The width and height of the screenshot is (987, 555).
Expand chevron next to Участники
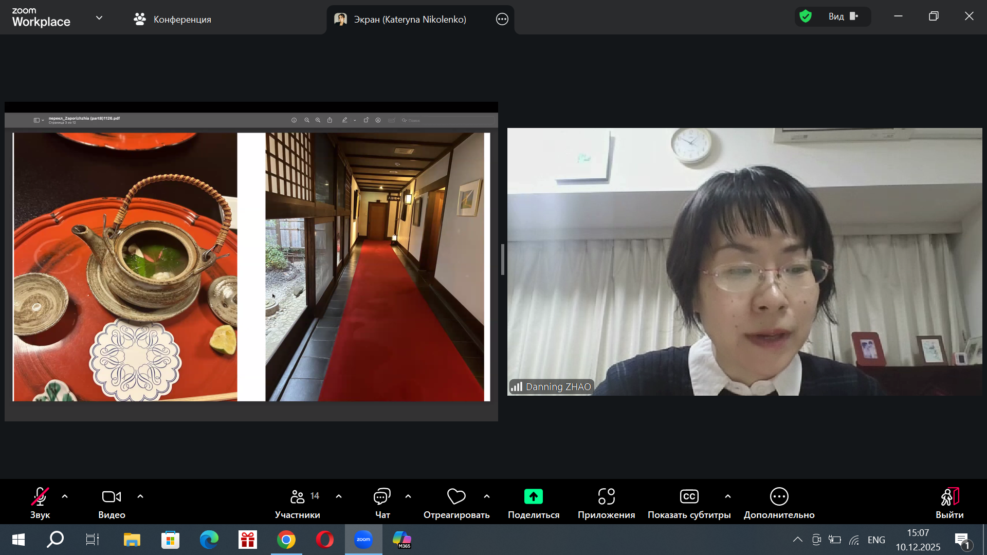[x=339, y=496]
